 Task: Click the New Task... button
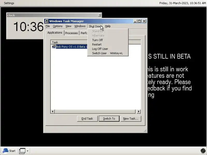pyautogui.click(x=131, y=119)
